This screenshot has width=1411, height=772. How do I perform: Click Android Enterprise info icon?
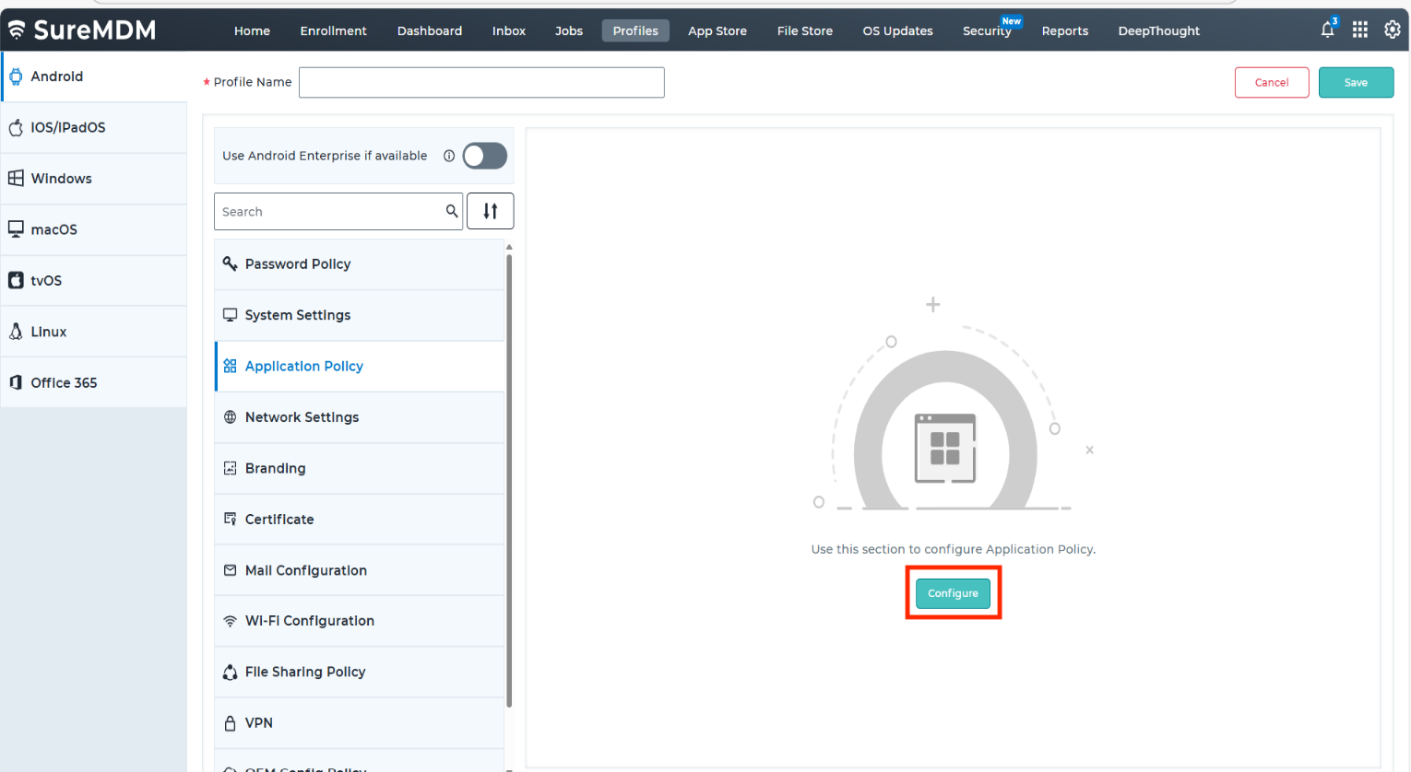[449, 156]
